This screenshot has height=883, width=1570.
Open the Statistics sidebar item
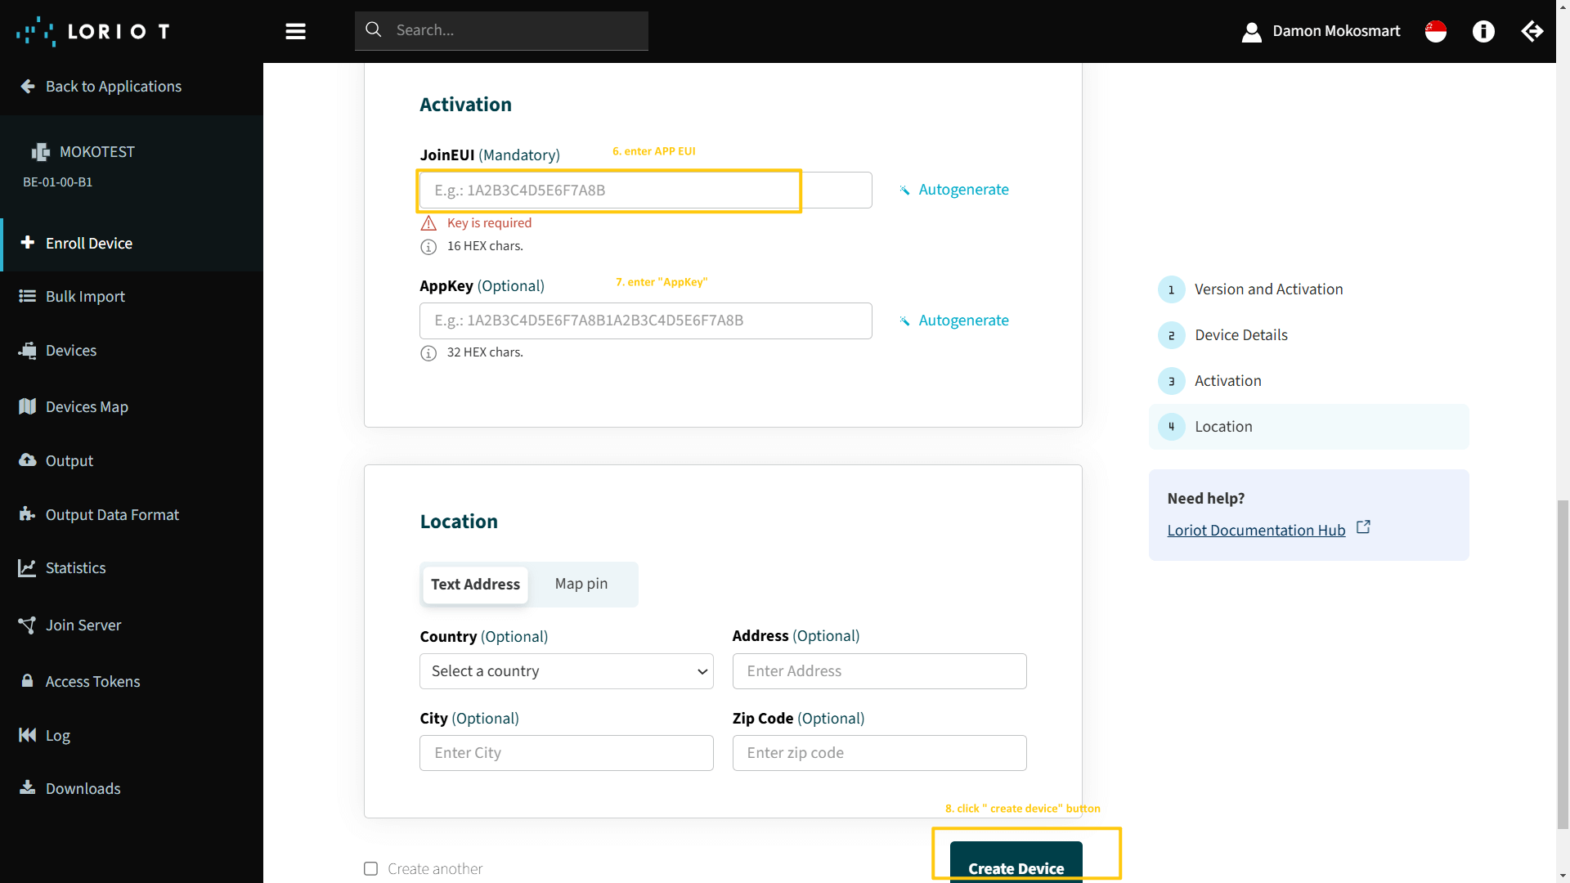pyautogui.click(x=75, y=567)
